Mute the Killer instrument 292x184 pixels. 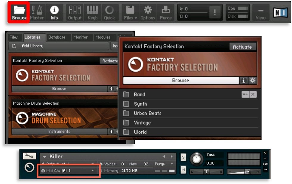coord(183,170)
